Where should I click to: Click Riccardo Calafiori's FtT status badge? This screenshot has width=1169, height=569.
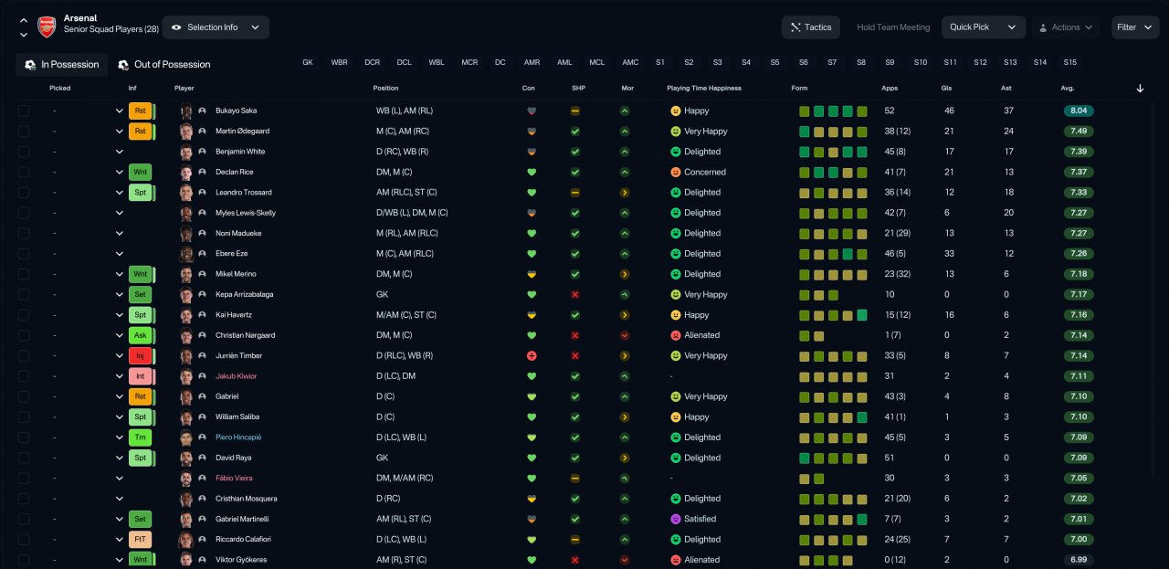(141, 540)
